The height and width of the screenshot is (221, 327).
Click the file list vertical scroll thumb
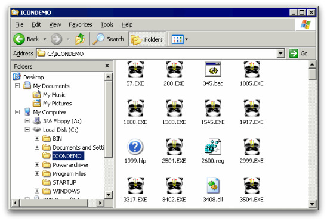click(x=312, y=74)
